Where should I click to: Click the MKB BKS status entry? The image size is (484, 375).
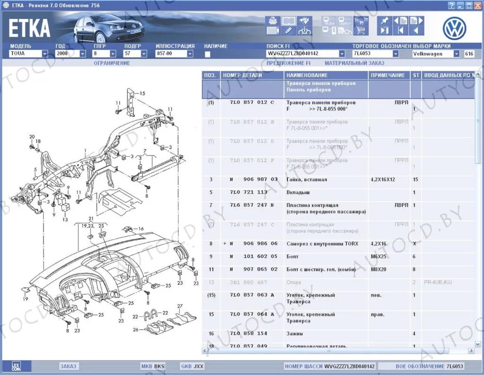click(x=153, y=366)
